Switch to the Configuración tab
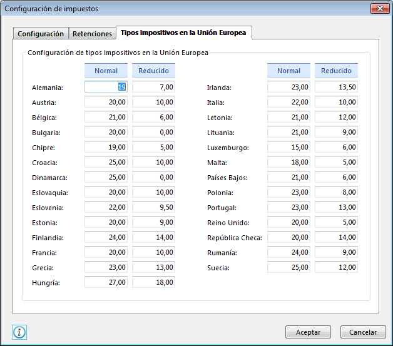Screen dimensions: 393x346 pyautogui.click(x=41, y=34)
